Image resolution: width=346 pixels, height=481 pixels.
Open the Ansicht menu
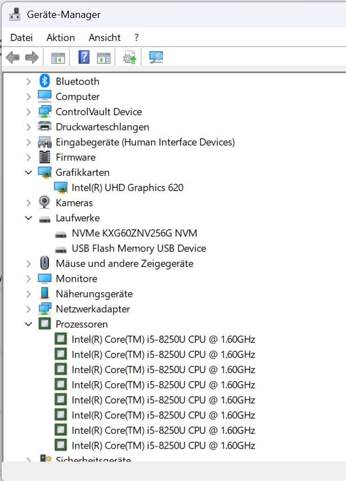pos(105,38)
